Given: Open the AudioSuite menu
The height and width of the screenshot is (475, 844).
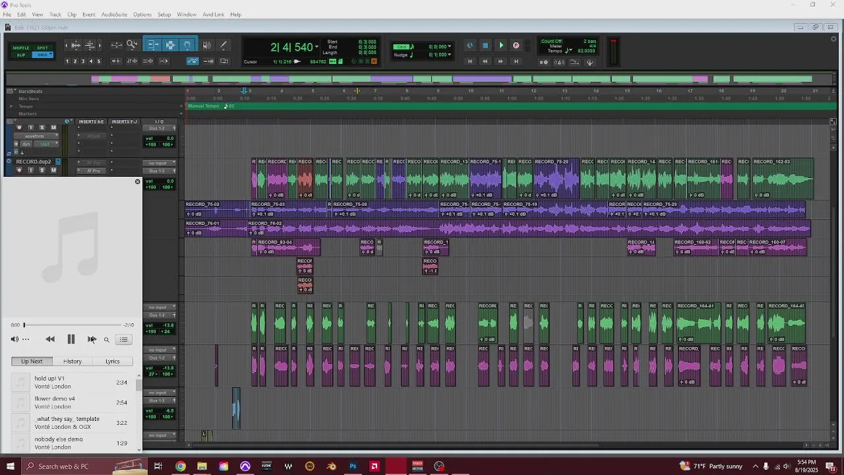Looking at the screenshot, I should [114, 15].
